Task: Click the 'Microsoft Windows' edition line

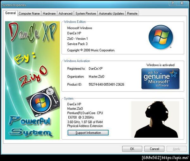Action: [79, 28]
